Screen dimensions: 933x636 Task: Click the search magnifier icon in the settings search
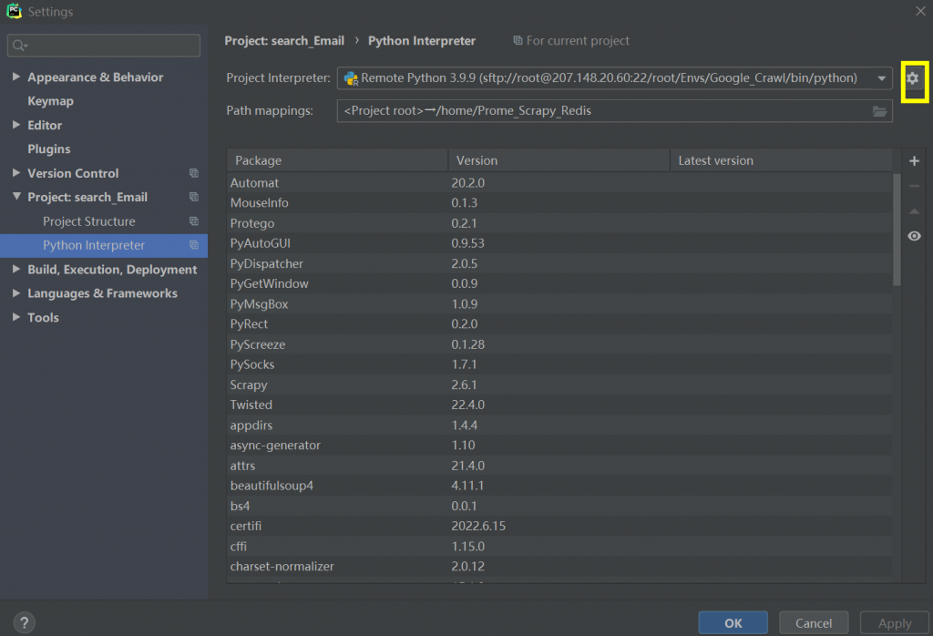click(x=20, y=46)
